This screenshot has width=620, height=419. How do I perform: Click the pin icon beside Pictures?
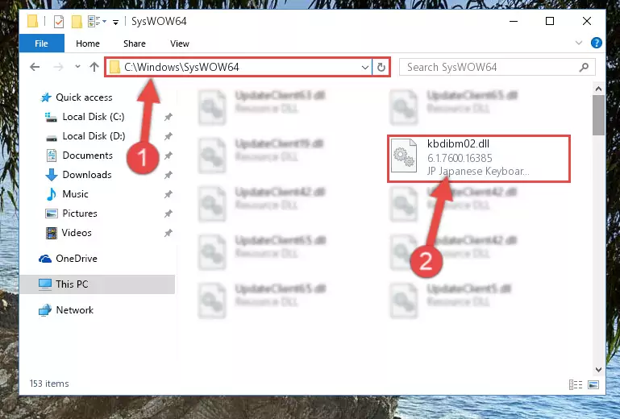[168, 214]
